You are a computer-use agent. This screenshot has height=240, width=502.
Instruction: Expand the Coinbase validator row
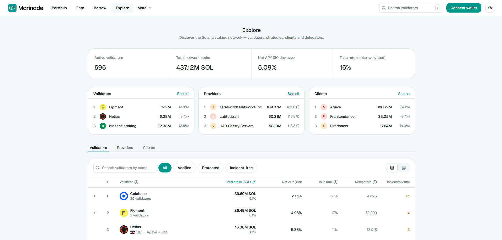(x=94, y=196)
